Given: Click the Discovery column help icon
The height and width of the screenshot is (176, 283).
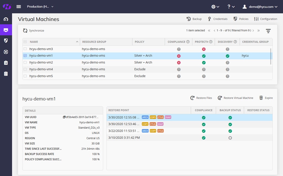Looking at the screenshot, I should click(235, 42).
